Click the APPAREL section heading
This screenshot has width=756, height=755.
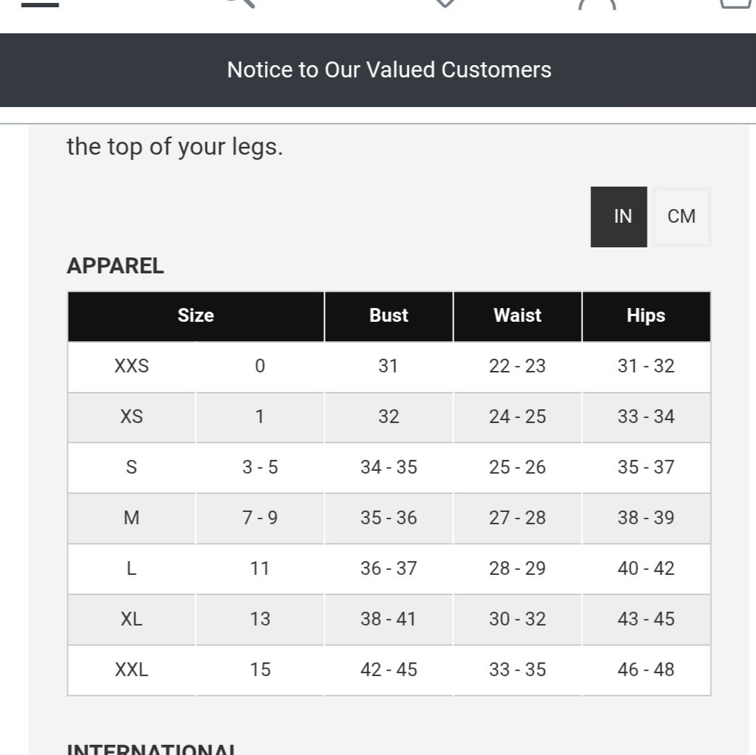(x=116, y=266)
